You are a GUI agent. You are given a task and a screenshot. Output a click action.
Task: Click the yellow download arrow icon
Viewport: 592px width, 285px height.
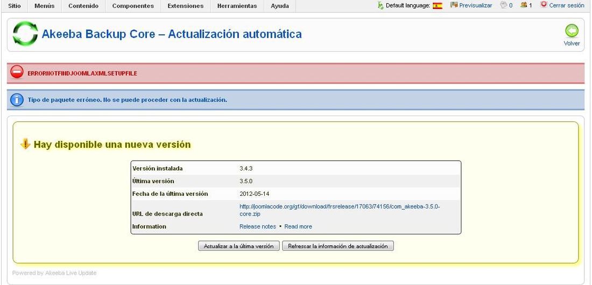[25, 144]
